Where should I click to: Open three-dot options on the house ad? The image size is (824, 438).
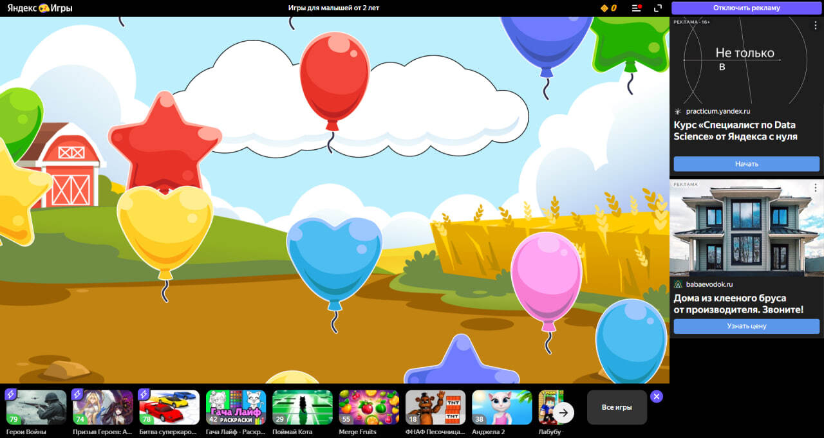point(815,188)
